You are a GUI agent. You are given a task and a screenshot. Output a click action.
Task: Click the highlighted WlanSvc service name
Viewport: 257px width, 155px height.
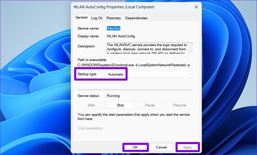113,28
